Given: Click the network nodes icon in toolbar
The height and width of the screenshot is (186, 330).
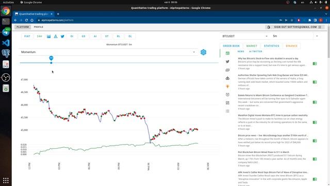Looking at the screenshot, I should point(56,36).
